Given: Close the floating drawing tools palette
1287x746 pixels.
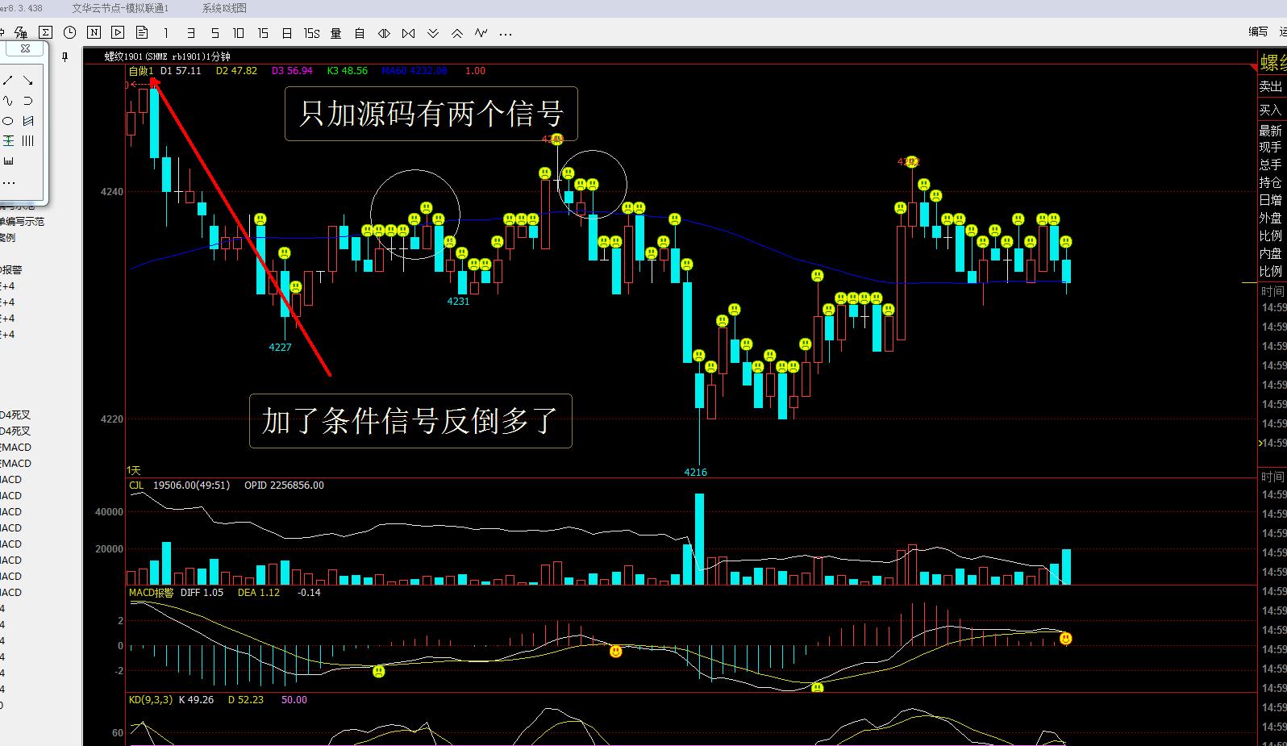Looking at the screenshot, I should (x=25, y=48).
